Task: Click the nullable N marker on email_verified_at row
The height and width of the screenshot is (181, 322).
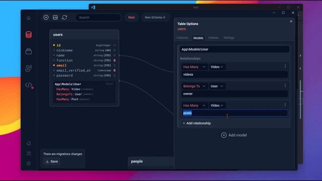Action: pyautogui.click(x=114, y=70)
